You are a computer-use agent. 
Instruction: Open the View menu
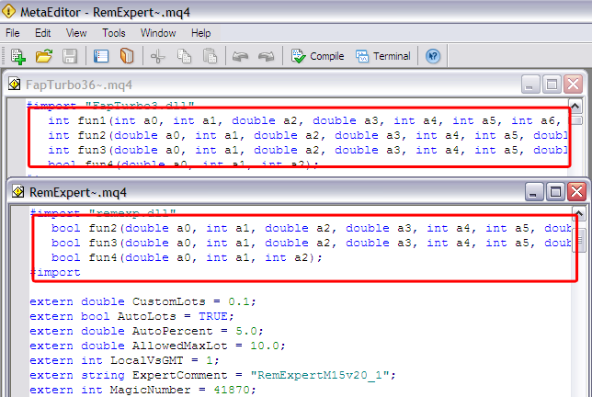pyautogui.click(x=76, y=33)
